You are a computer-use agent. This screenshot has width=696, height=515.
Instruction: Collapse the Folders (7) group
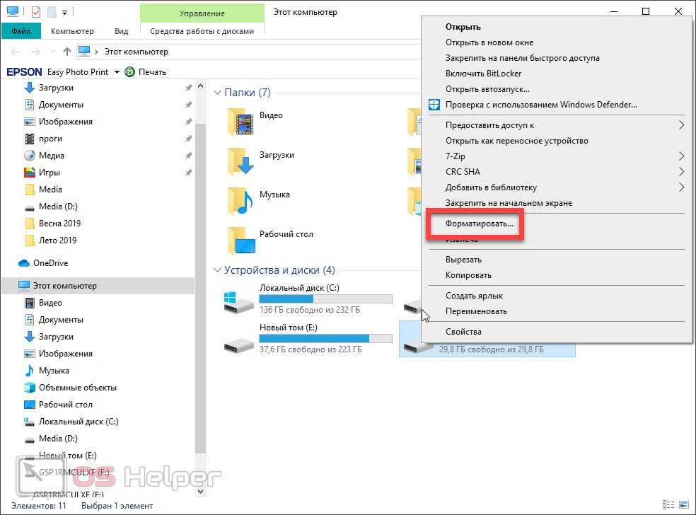click(218, 93)
